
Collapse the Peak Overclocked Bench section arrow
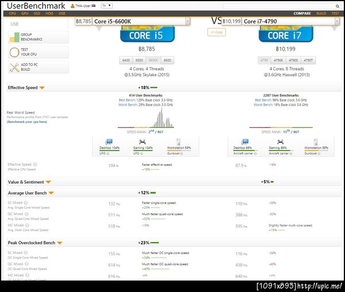[60, 243]
